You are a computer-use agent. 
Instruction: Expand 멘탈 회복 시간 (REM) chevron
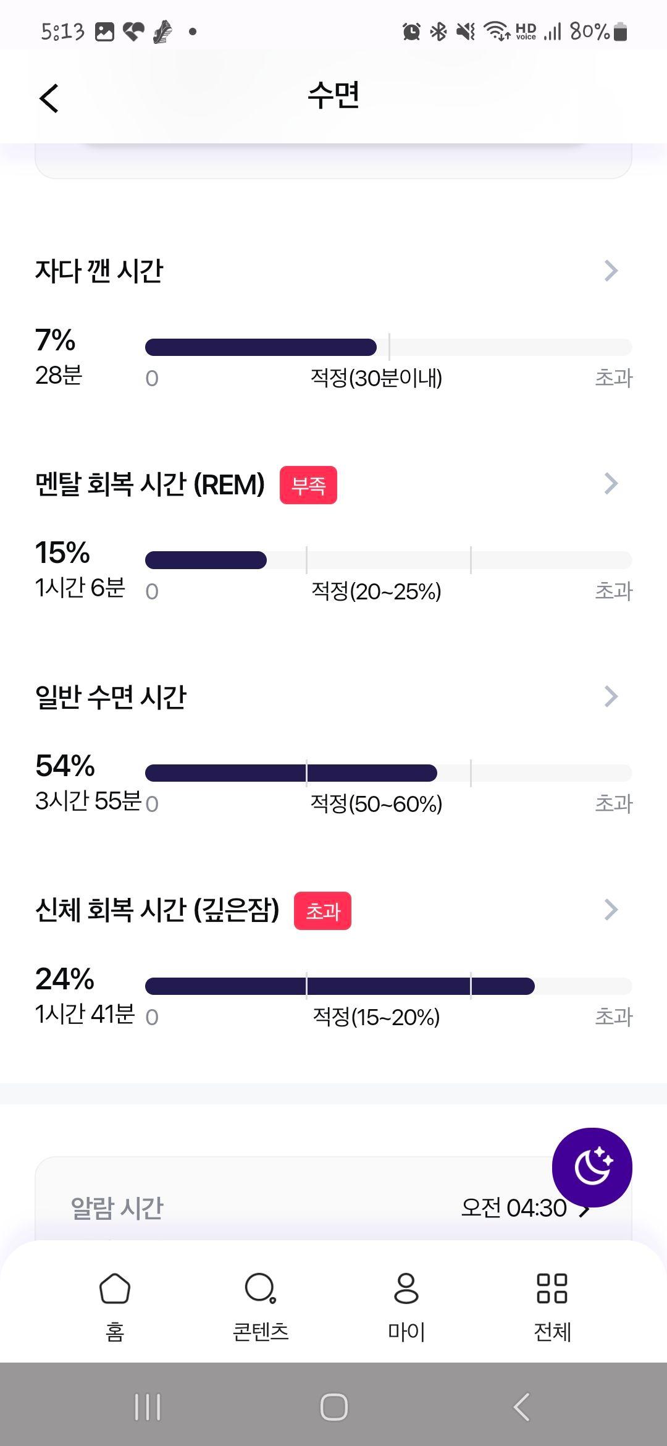click(611, 484)
